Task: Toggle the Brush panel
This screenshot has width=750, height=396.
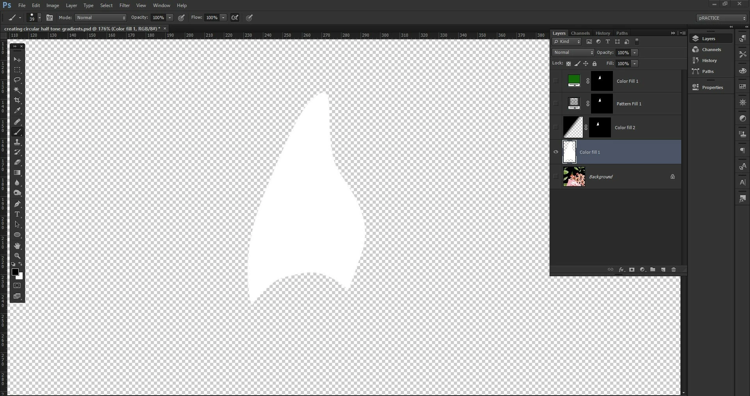Action: point(50,18)
